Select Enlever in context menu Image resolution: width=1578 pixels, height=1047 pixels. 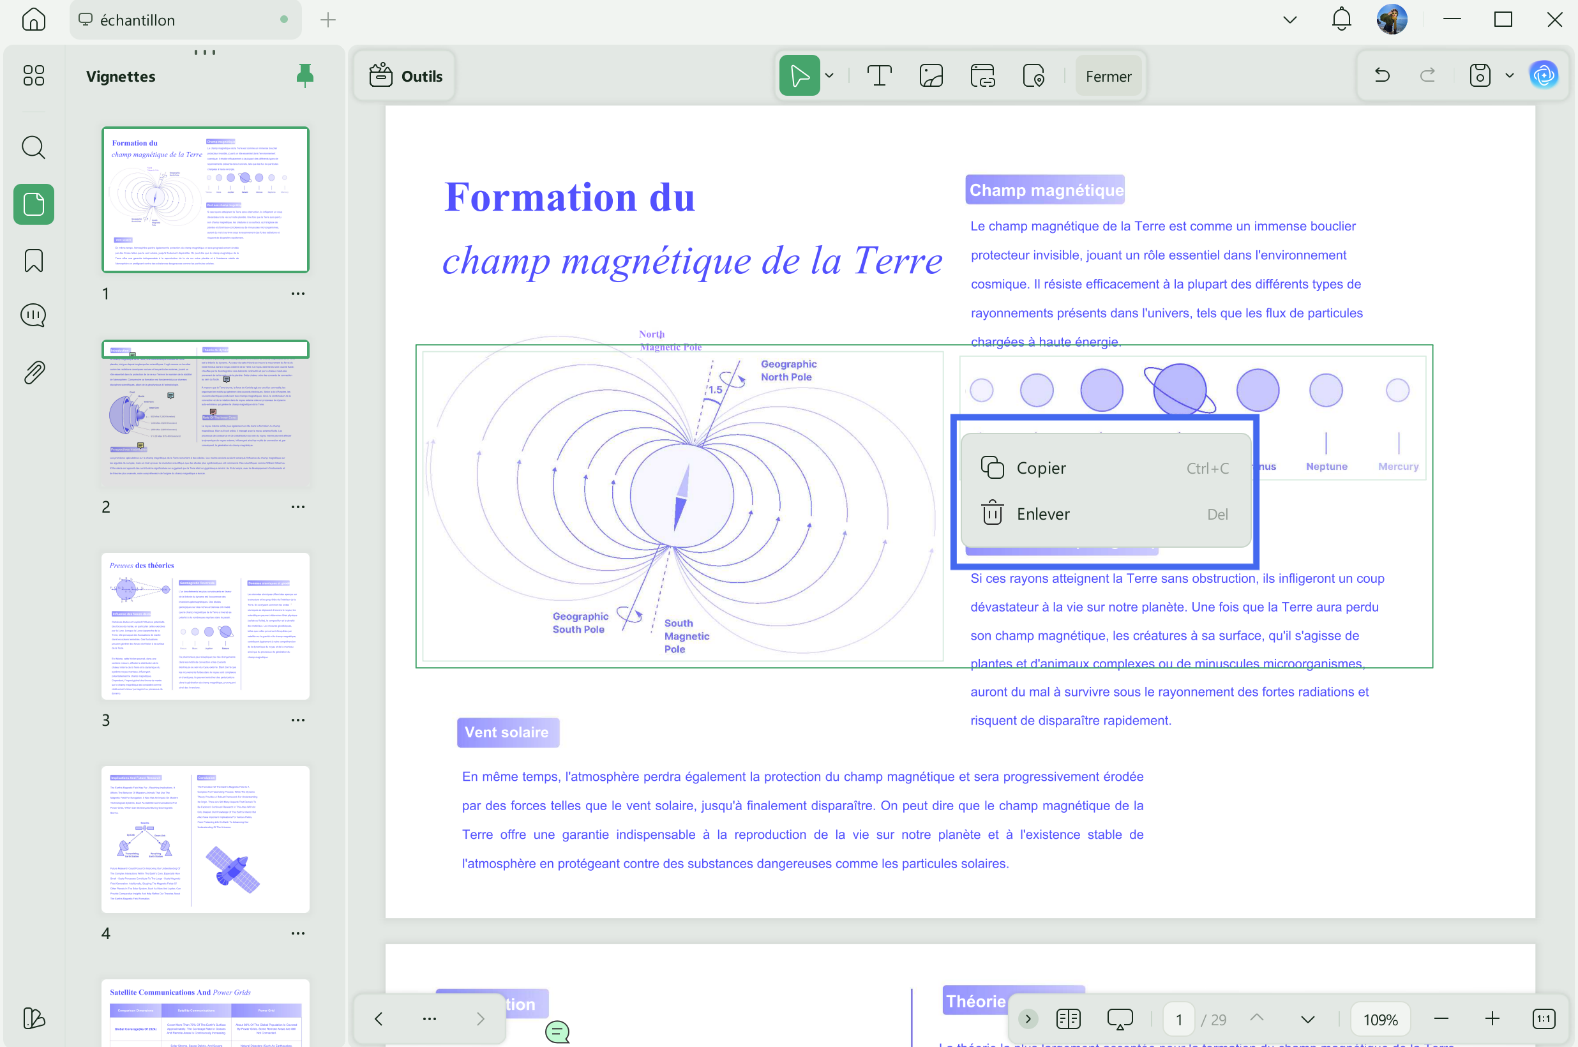pyautogui.click(x=1106, y=514)
